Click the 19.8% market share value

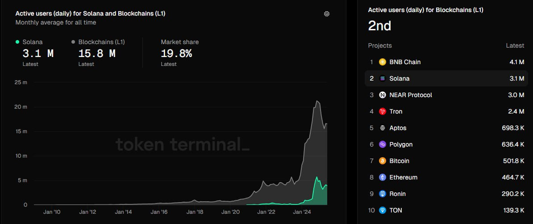[x=176, y=53]
